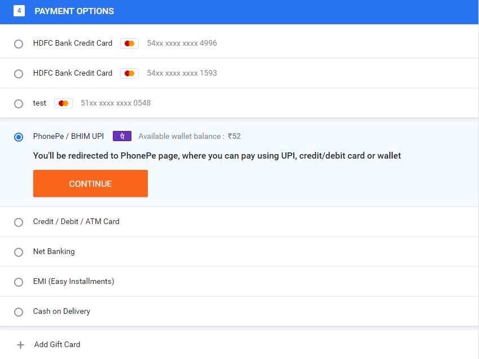Screen dimensions: 479x359
Task: Click Mastercard logo for card ending 1593
Action: coord(130,73)
